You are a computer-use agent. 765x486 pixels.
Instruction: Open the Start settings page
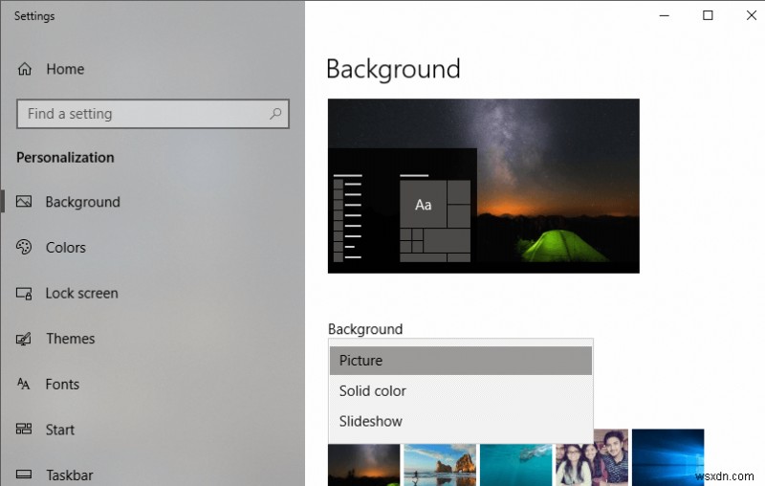click(x=60, y=430)
